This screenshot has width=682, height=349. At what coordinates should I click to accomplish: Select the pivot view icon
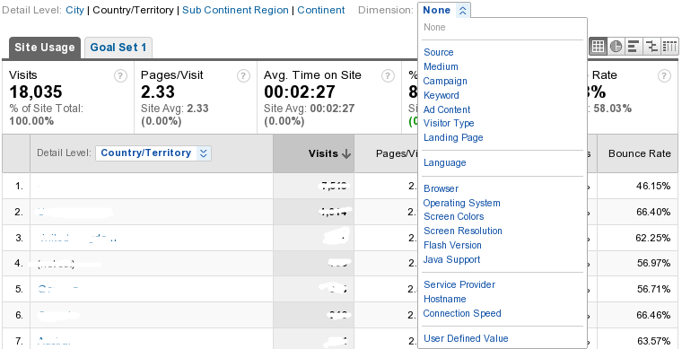point(669,46)
